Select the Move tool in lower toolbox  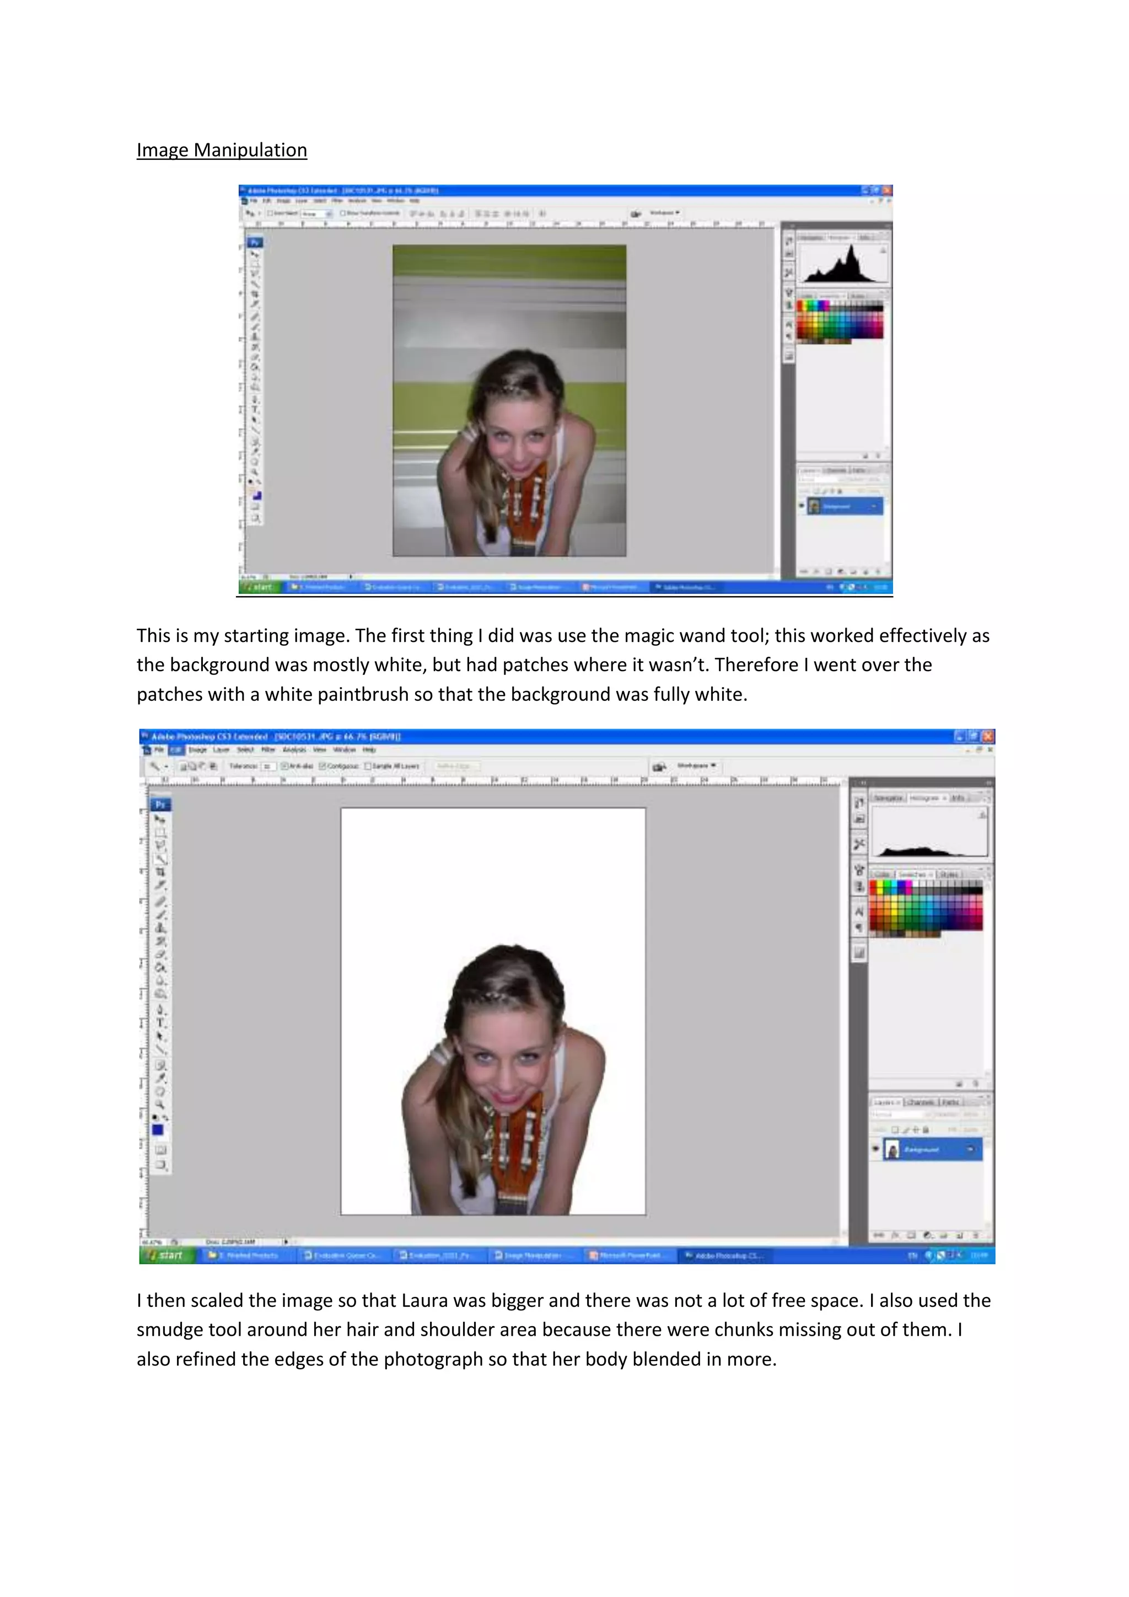coord(160,819)
